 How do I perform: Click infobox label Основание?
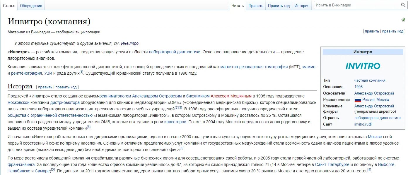click(x=333, y=87)
